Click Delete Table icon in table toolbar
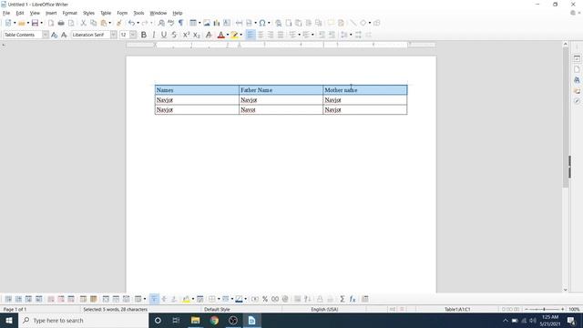This screenshot has height=328, width=583. pos(71,299)
